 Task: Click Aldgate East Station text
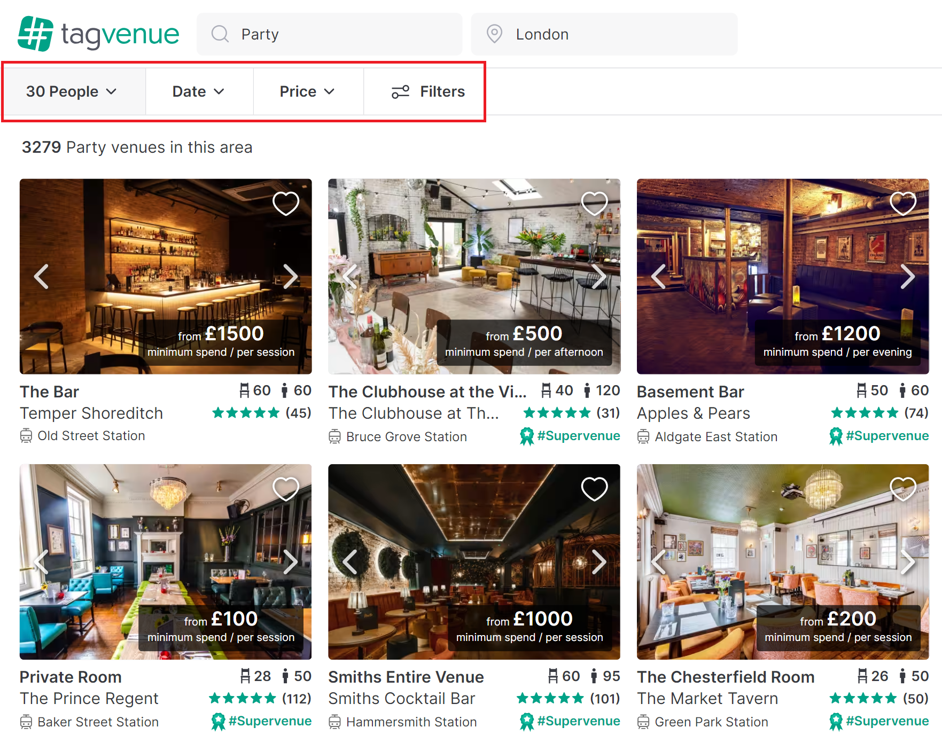pyautogui.click(x=716, y=436)
